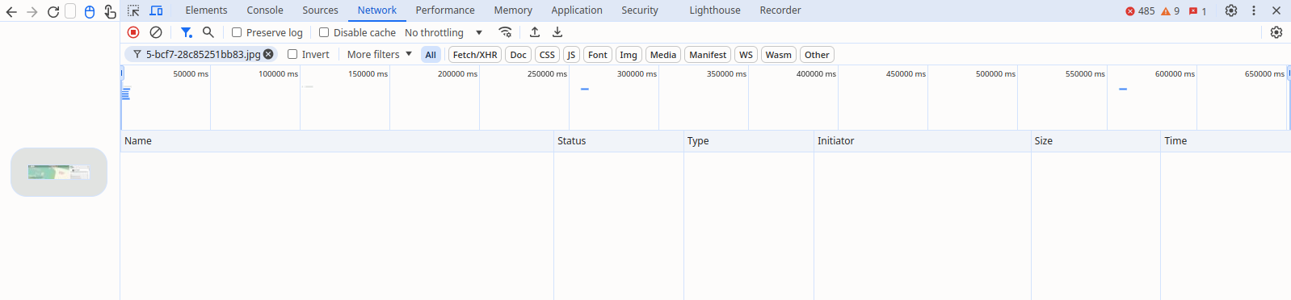The image size is (1291, 300).
Task: Reload the page with refresh icon
Action: [53, 12]
